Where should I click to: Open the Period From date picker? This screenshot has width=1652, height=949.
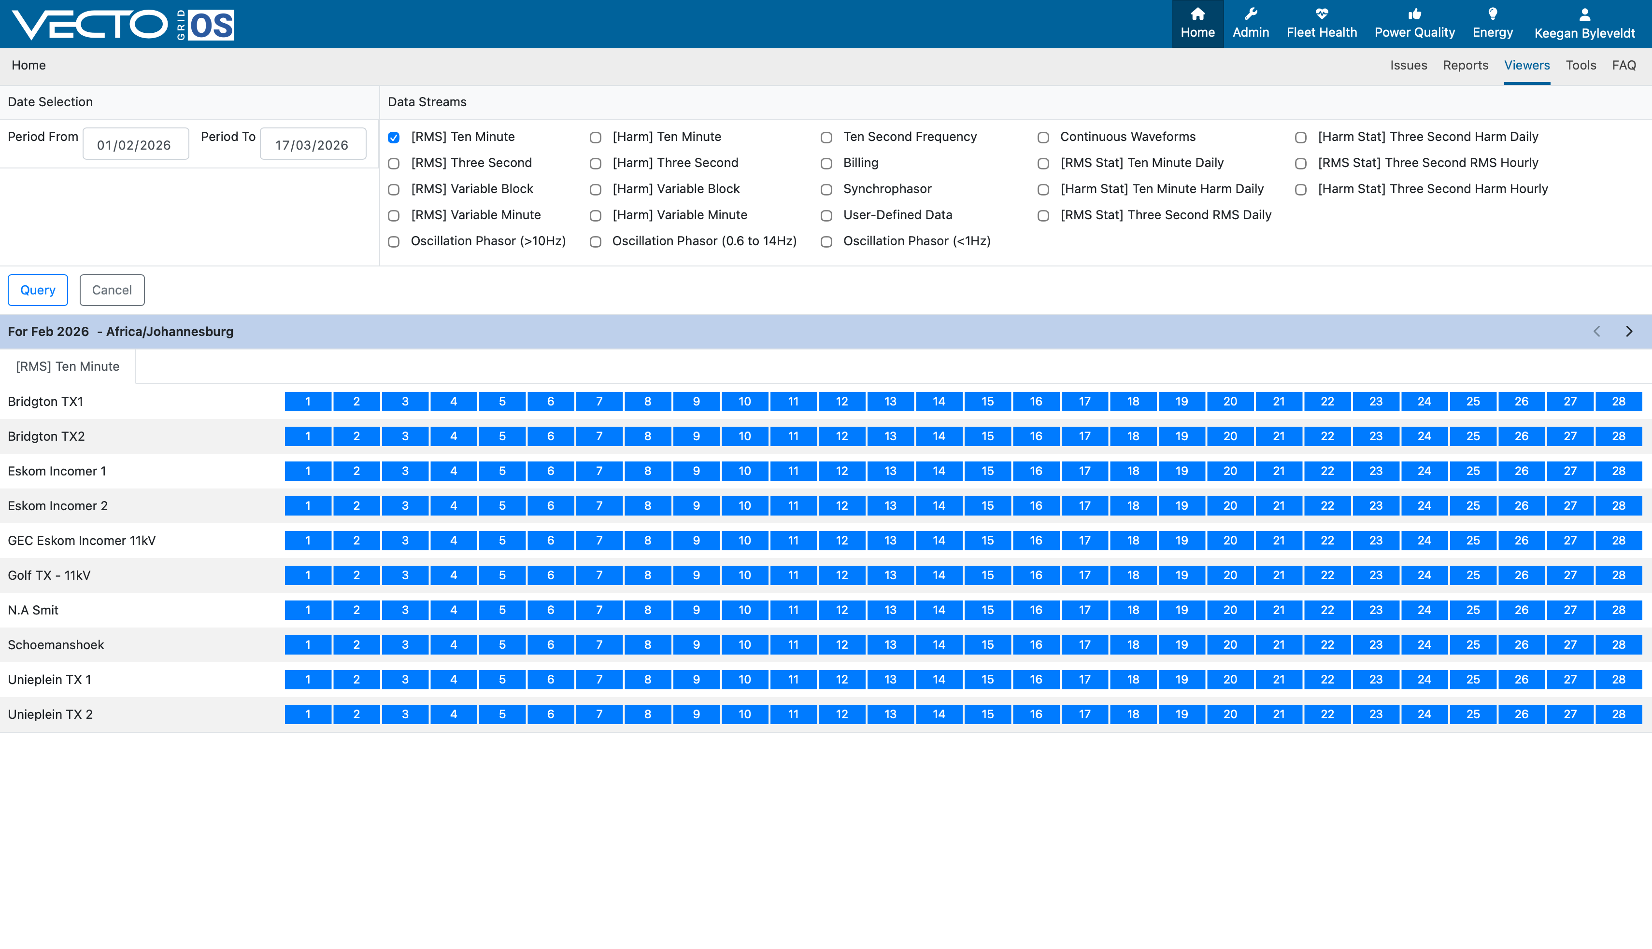click(x=136, y=144)
